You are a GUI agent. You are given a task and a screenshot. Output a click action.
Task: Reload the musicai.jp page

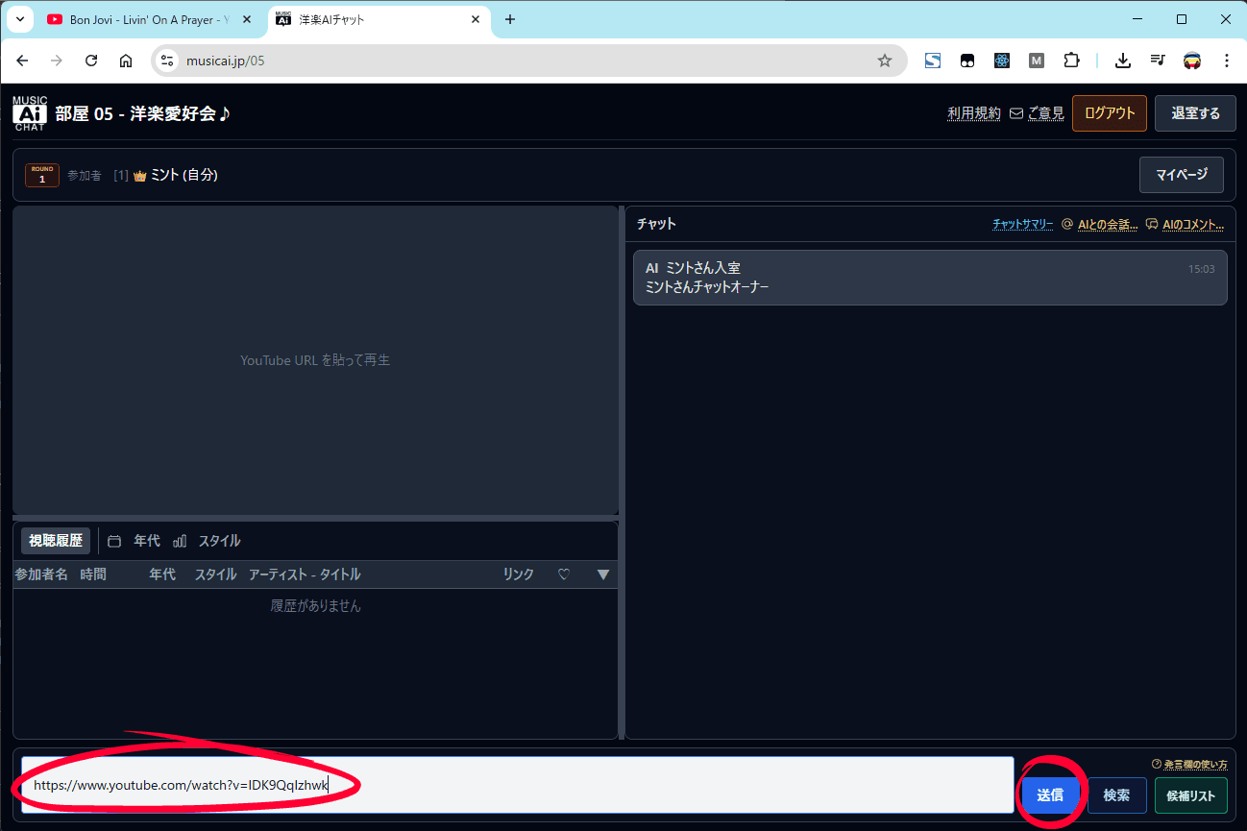(x=91, y=61)
